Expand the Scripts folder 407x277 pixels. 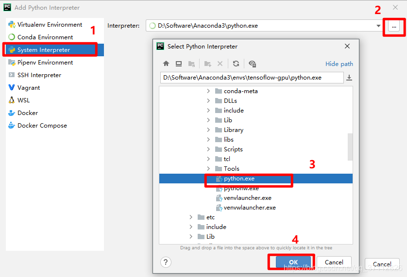208,149
